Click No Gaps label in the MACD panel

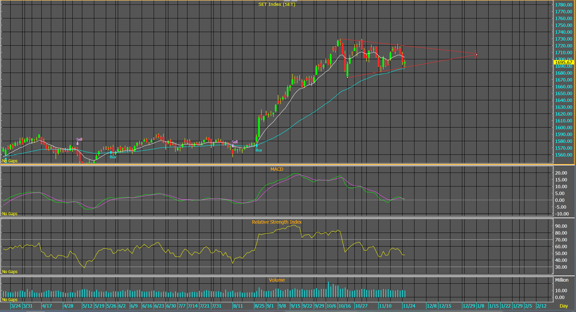[10, 214]
